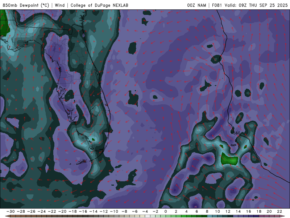Click the '-14' color bar label

94,211
